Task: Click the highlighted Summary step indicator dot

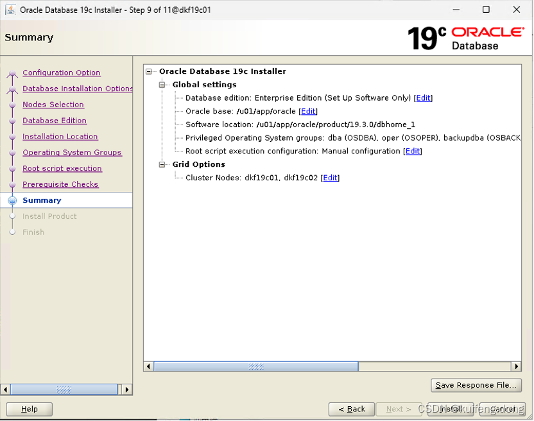Action: pyautogui.click(x=11, y=200)
